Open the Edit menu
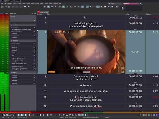 click(5, 4)
